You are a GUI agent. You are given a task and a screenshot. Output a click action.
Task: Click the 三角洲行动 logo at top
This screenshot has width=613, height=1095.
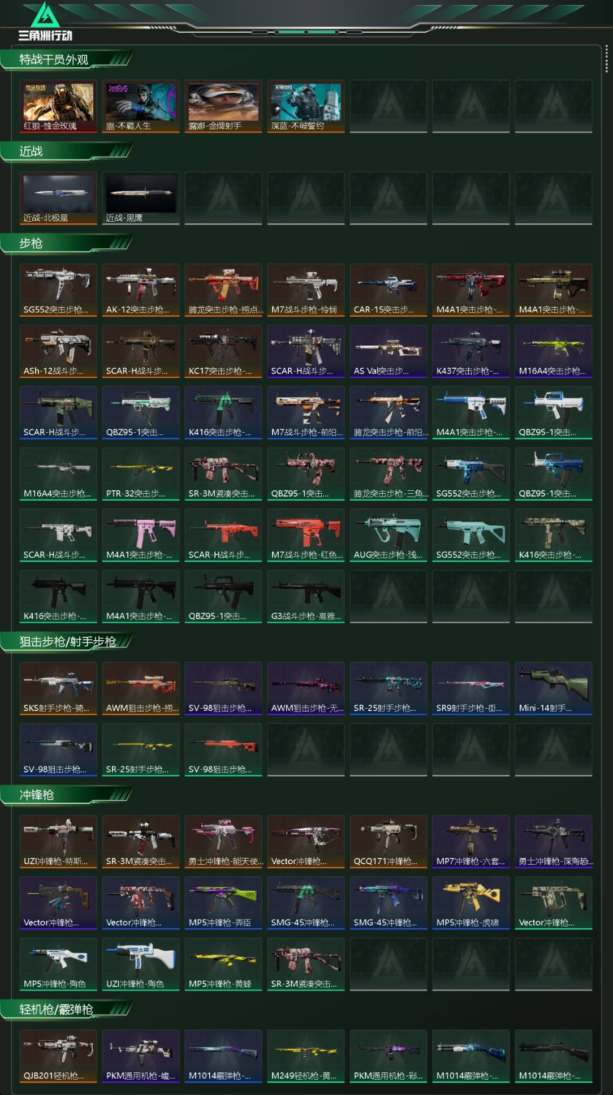(45, 21)
